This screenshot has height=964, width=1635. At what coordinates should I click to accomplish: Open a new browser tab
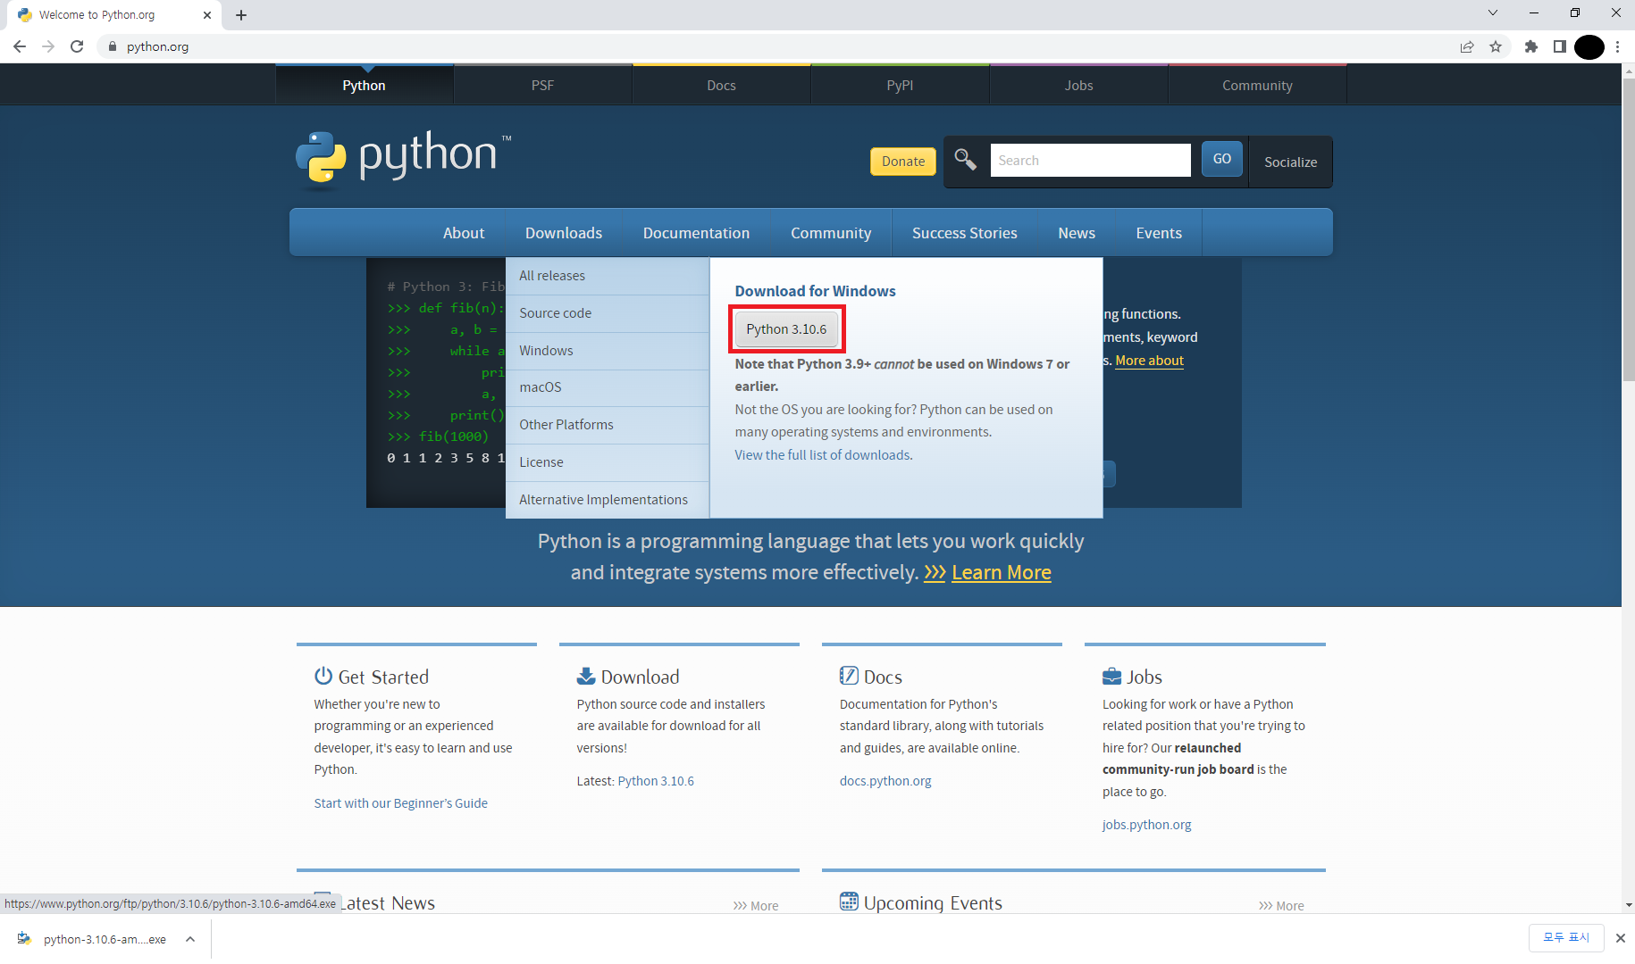click(x=241, y=15)
